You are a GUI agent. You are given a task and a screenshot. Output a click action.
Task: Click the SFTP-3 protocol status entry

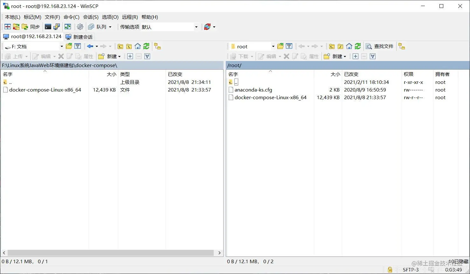(x=411, y=270)
